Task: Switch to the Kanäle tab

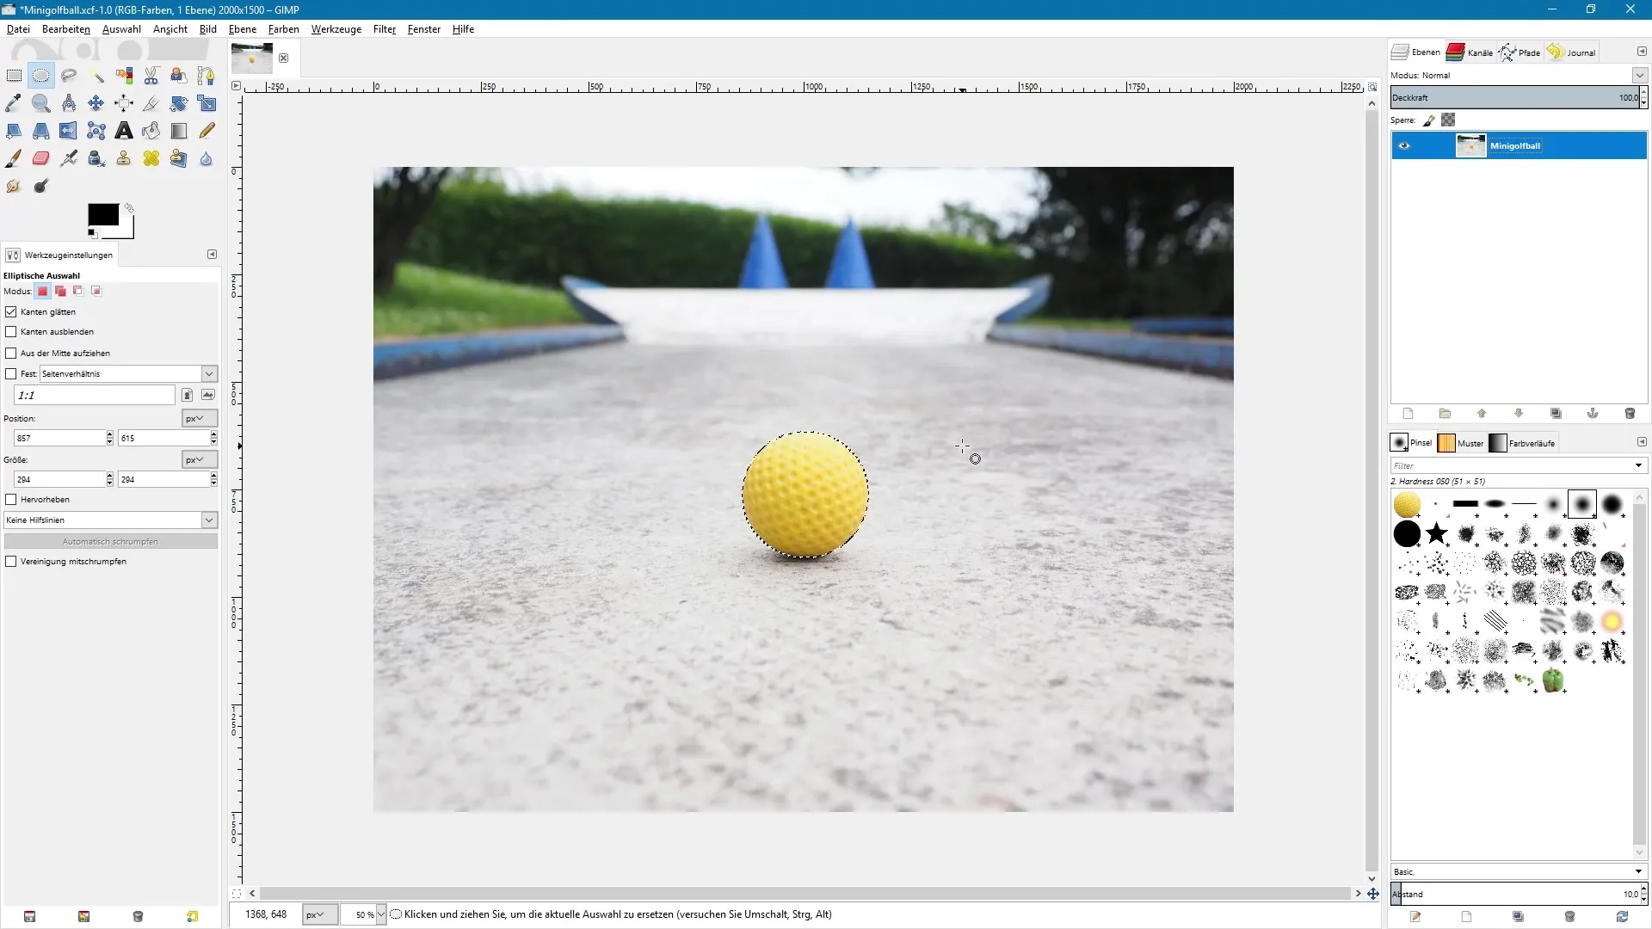Action: coord(1470,52)
